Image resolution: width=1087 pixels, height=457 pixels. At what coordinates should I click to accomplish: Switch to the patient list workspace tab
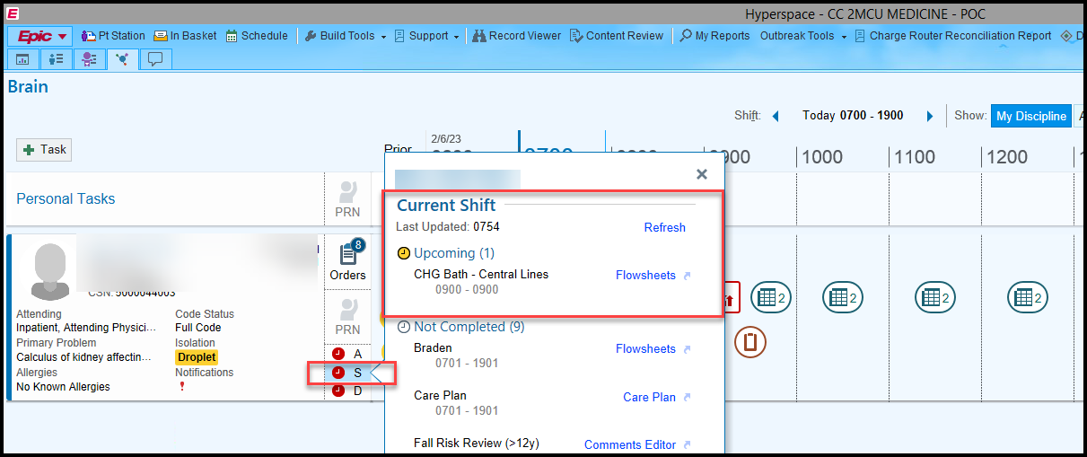(x=57, y=59)
